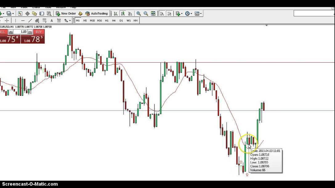This screenshot has height=188, width=335.
Task: Select the Horizontal Line drawing tool
Action: click(x=23, y=21)
